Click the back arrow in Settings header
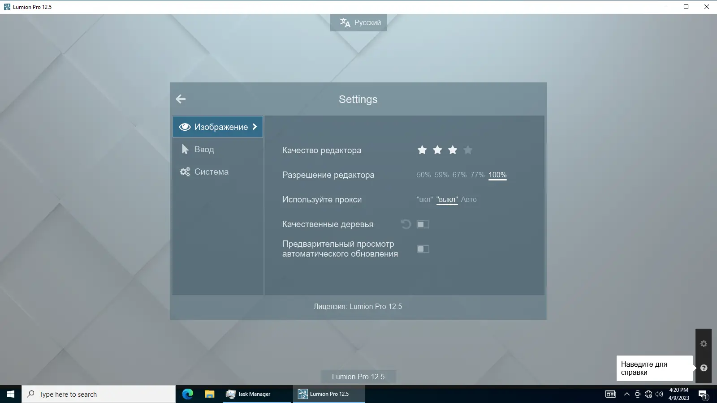 click(181, 99)
